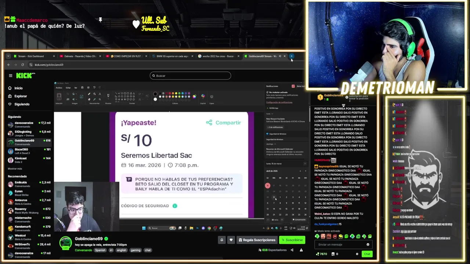This screenshot has height=264, width=470.
Task: Click the green Suscribirse button
Action: coord(292,240)
